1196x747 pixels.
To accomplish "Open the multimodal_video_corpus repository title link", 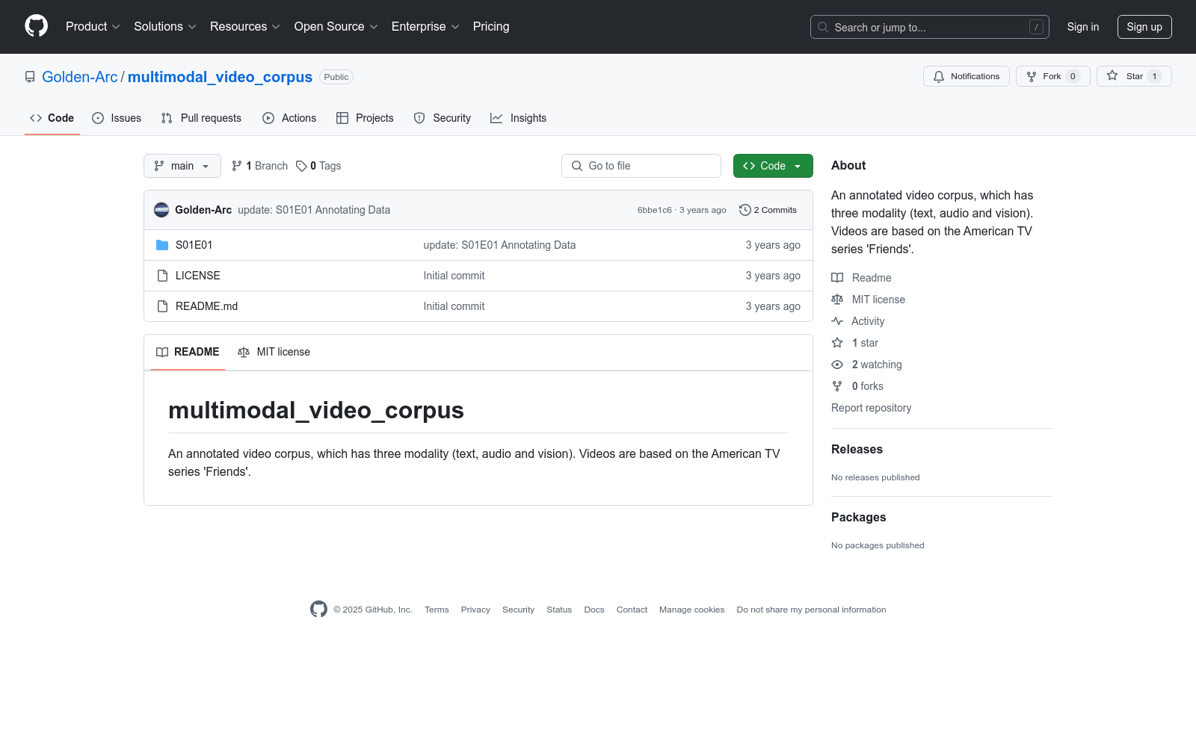I will tap(220, 77).
